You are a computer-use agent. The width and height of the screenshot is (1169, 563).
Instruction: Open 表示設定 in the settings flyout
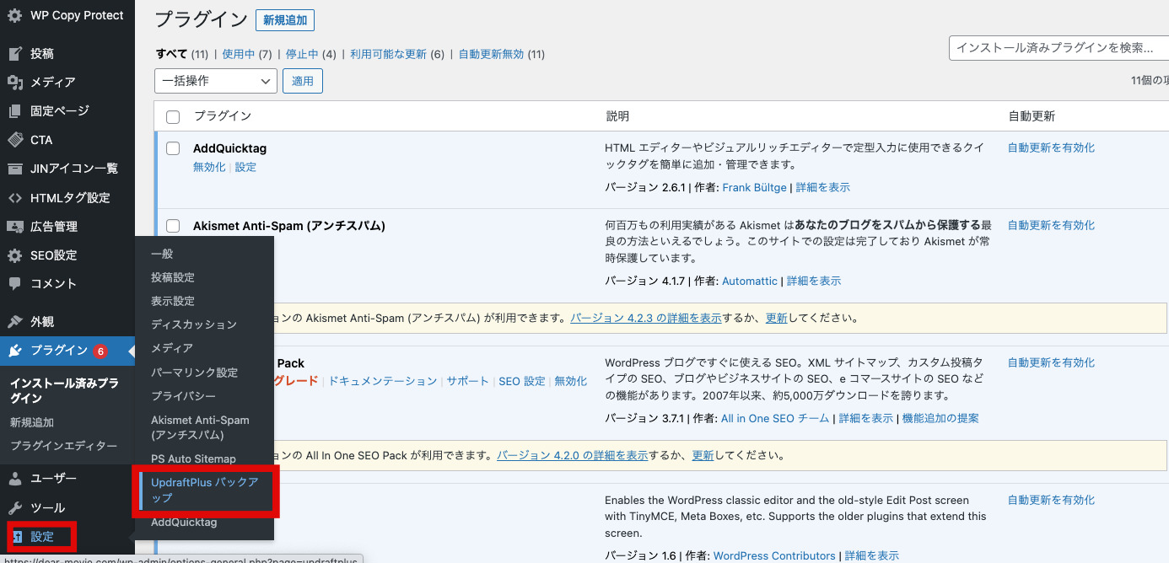[173, 301]
